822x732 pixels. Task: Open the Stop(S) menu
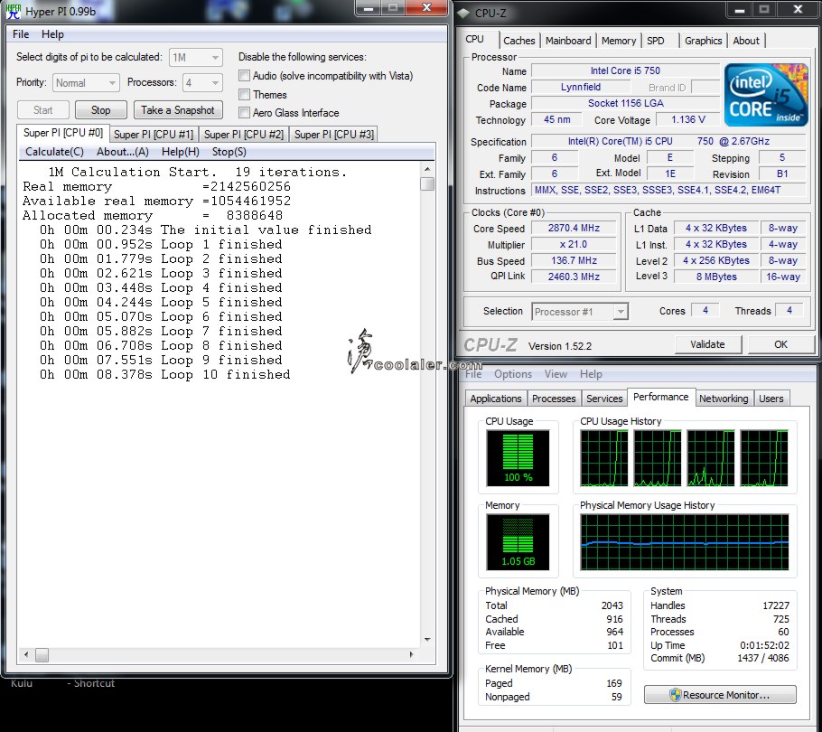coord(229,152)
